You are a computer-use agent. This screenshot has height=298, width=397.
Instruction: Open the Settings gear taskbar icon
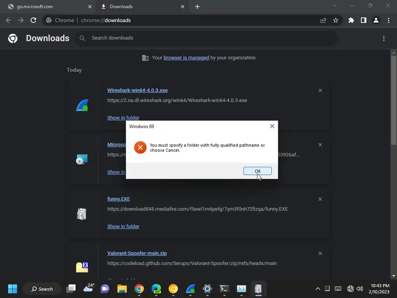point(207,289)
